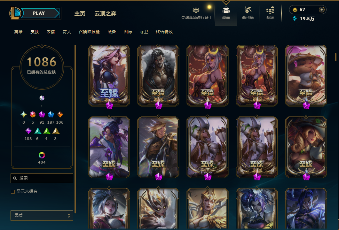Go to the 主页 home page
This screenshot has height=230, width=339.
(80, 14)
